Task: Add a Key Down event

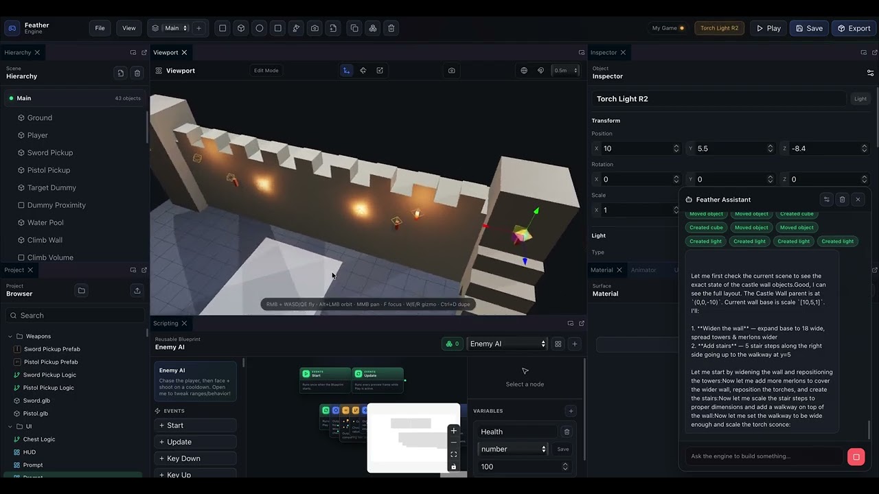Action: point(196,458)
